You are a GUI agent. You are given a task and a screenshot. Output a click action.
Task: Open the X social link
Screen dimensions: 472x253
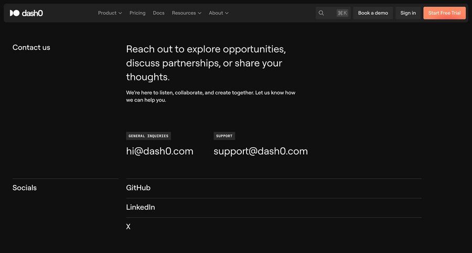pos(128,226)
